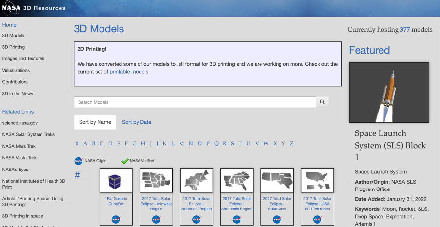Click the NASA badge under Eclipse USA and Territories
Image resolution: width=440 pixels, height=227 pixels.
coord(318,219)
